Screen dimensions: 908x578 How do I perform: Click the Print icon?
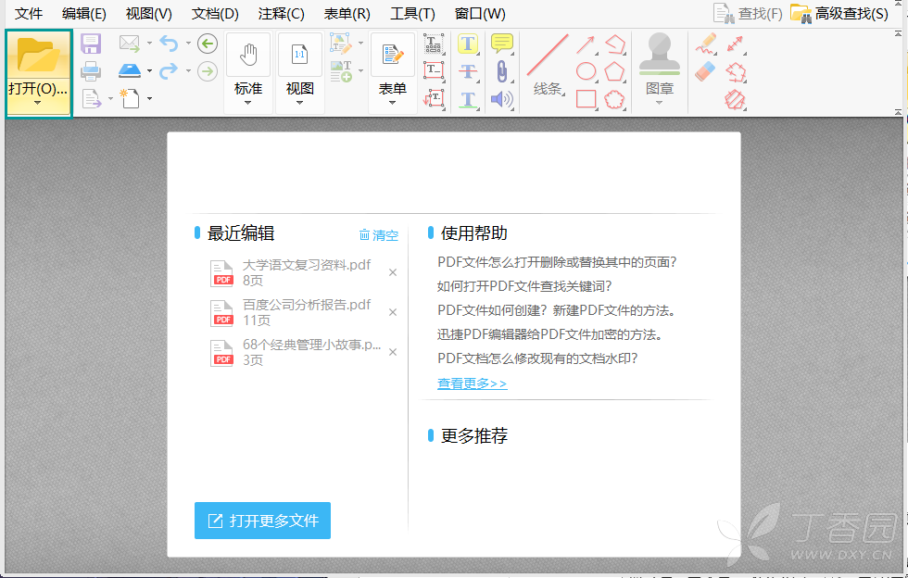coord(91,70)
